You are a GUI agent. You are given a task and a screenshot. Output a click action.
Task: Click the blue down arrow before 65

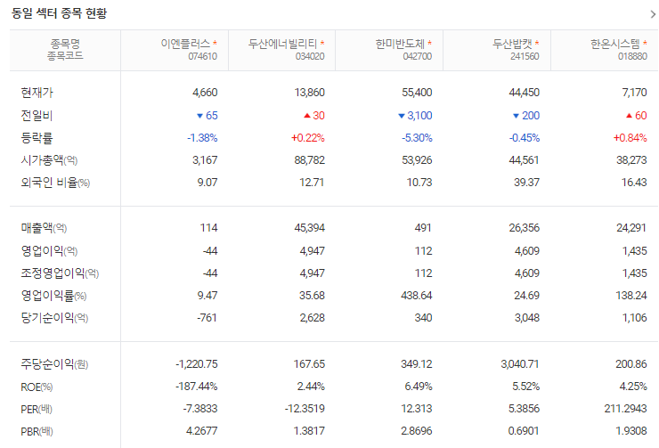(200, 116)
